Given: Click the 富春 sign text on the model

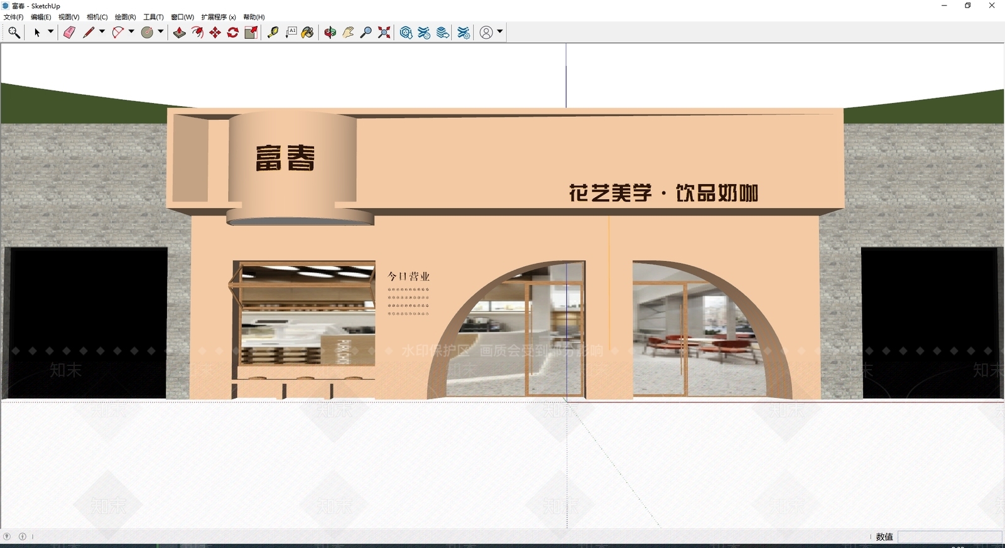Looking at the screenshot, I should (285, 158).
